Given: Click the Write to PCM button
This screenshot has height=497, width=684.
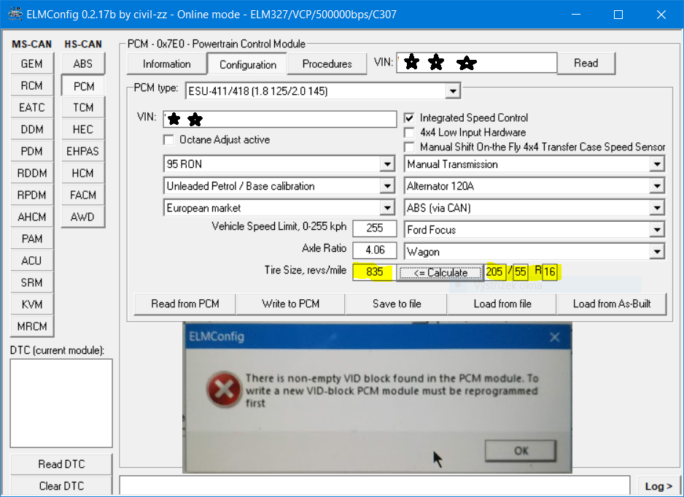Looking at the screenshot, I should 291,304.
